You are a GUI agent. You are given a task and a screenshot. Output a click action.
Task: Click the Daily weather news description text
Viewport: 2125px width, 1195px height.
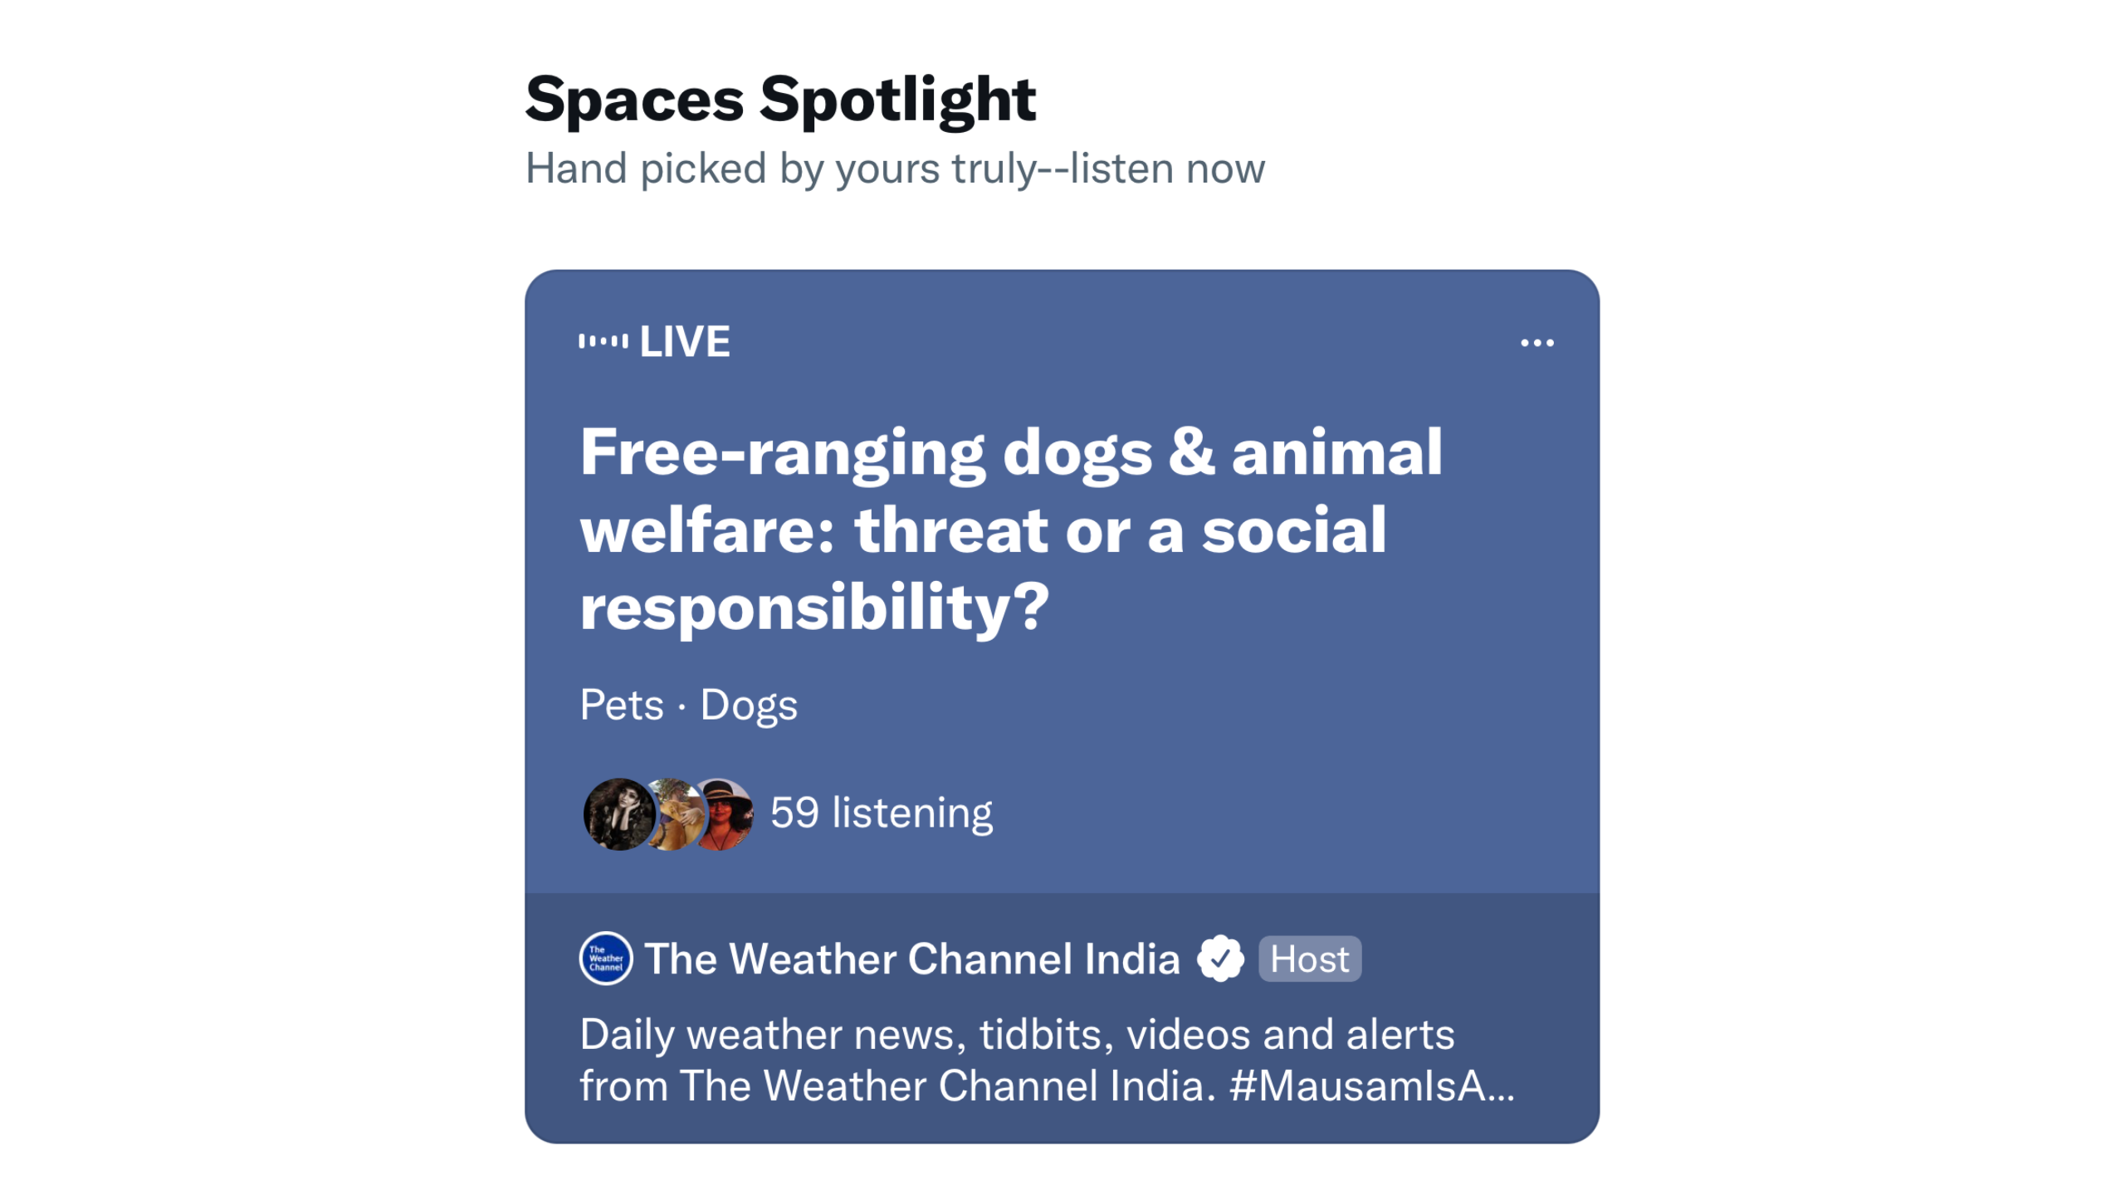pyautogui.click(x=1017, y=1035)
